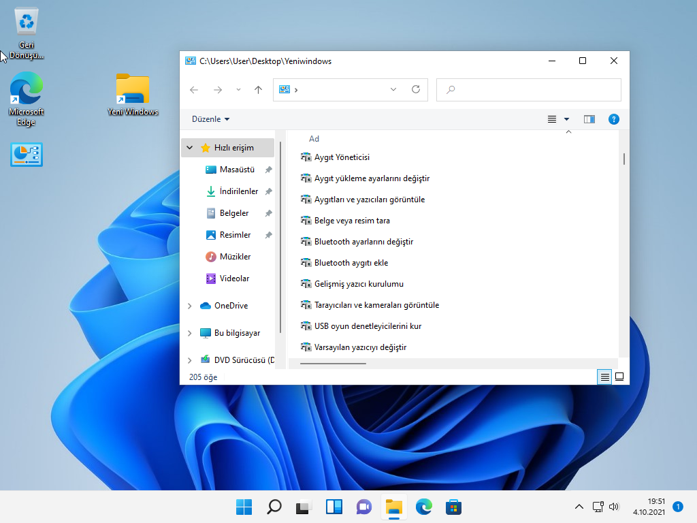The height and width of the screenshot is (523, 697).
Task: Collapse the group header chevron above list
Action: (568, 132)
